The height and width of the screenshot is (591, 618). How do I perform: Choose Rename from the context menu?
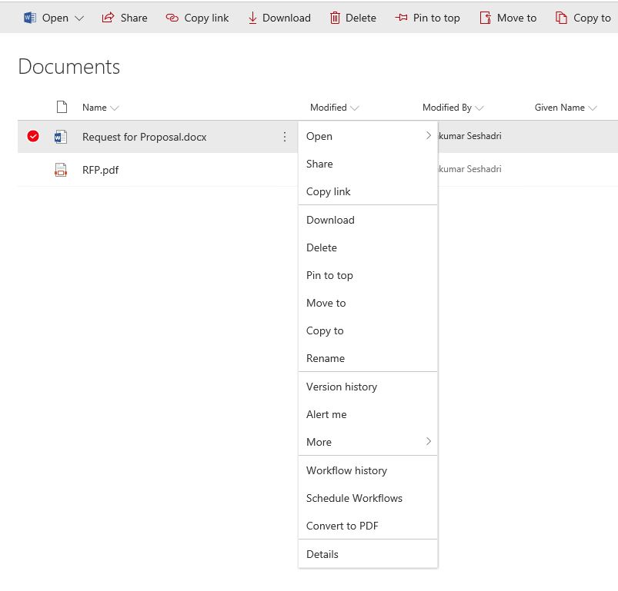[326, 358]
